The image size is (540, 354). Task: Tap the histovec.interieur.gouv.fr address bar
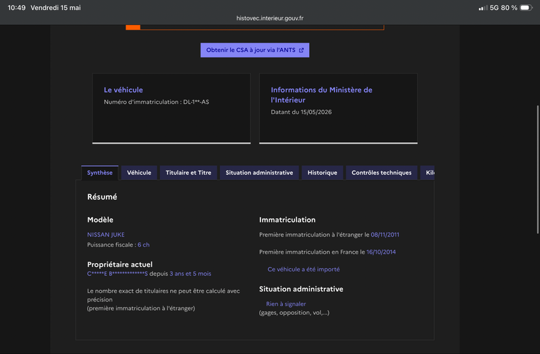[x=270, y=18]
